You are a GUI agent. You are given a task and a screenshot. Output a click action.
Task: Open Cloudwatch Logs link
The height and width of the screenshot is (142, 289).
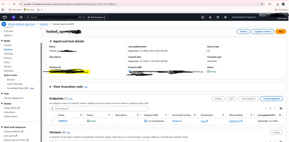coord(204,121)
